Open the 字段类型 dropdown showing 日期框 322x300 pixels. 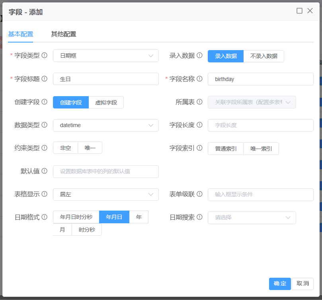[x=105, y=56]
